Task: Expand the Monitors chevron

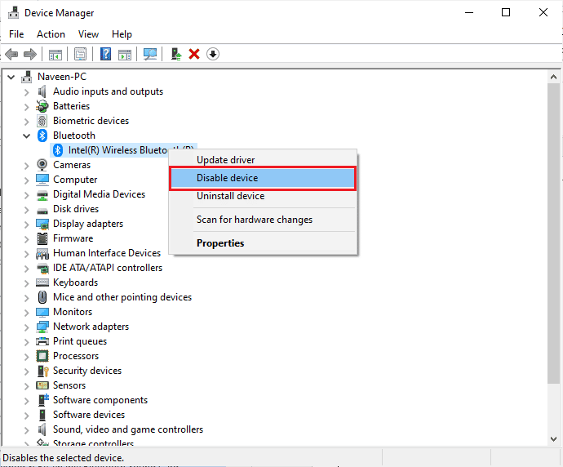Action: (27, 312)
